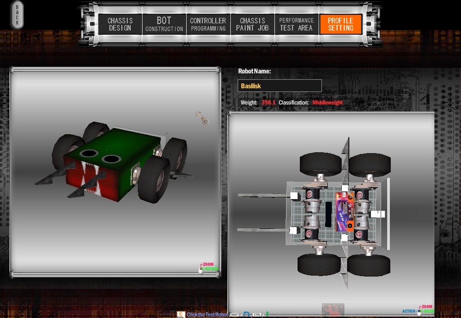This screenshot has height=318, width=461.
Task: Open the Controller Programming tab
Action: [208, 24]
